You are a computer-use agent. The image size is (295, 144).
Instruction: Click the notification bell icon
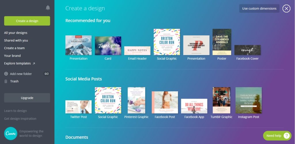48,8
